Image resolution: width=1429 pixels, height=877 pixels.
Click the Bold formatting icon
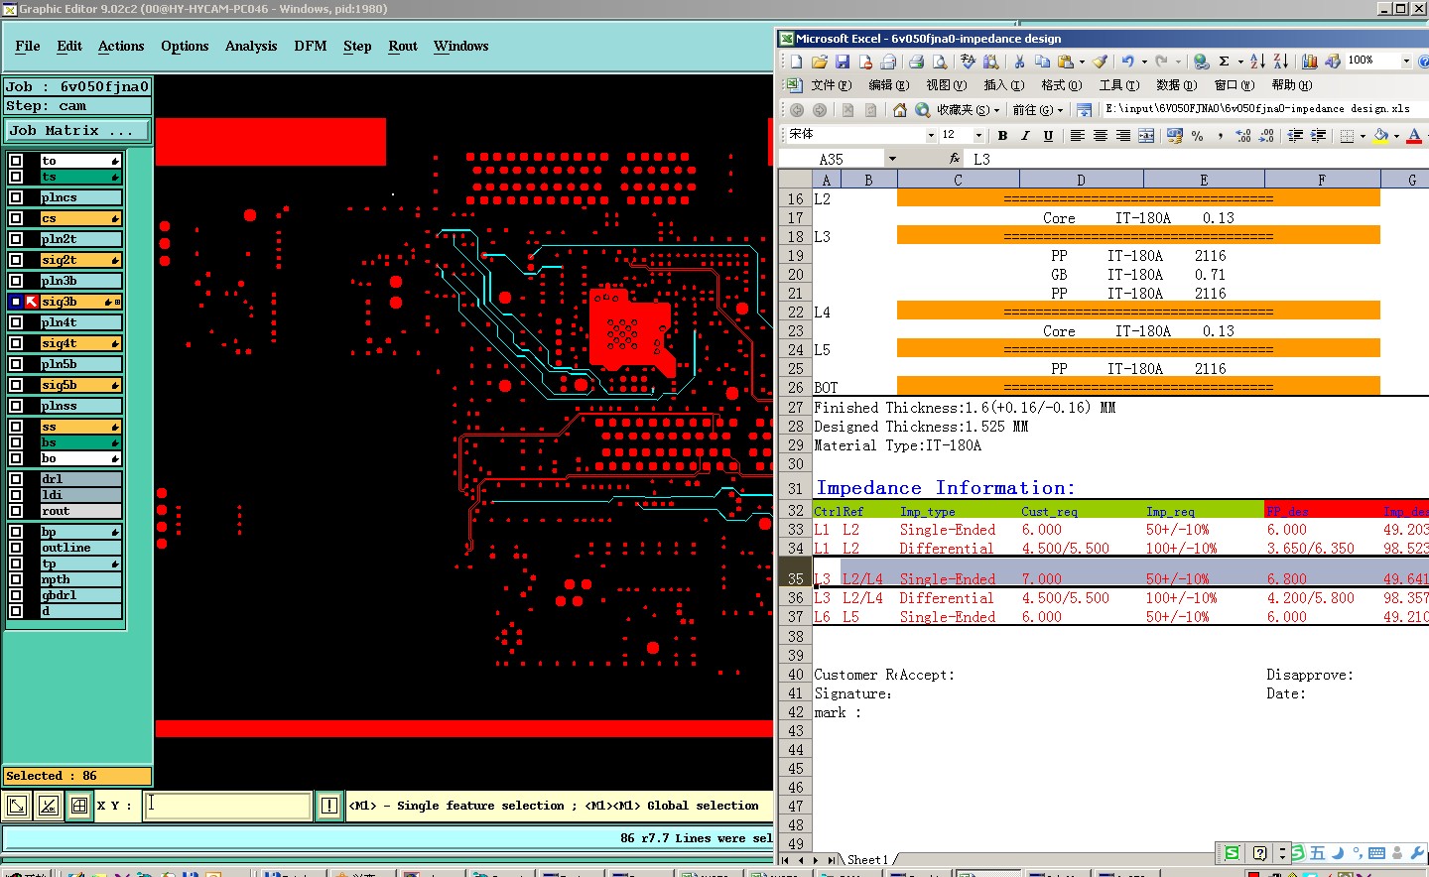1002,136
